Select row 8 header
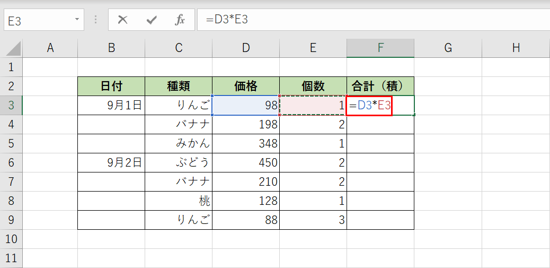Viewport: 550px width, 268px height. tap(11, 201)
